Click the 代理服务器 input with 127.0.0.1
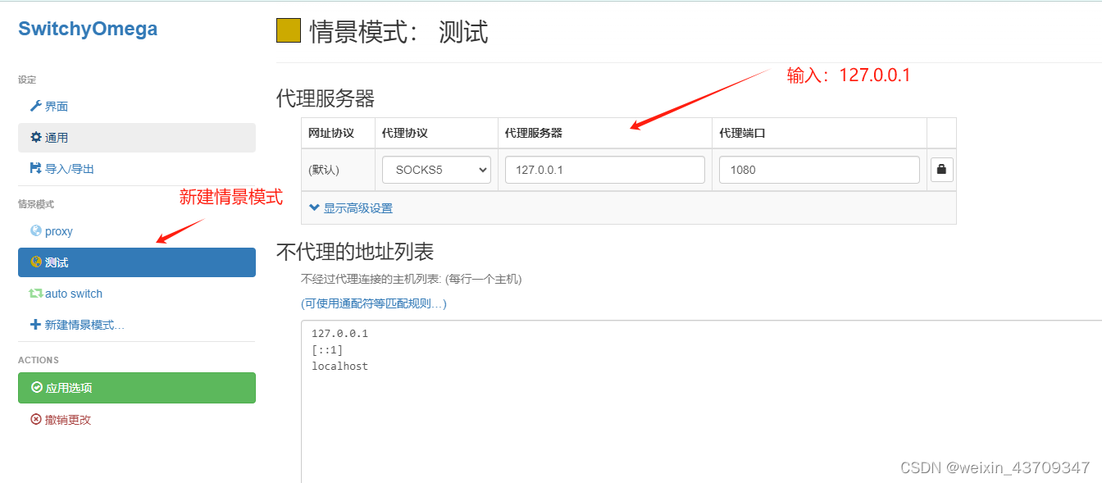This screenshot has width=1102, height=483. (x=605, y=170)
